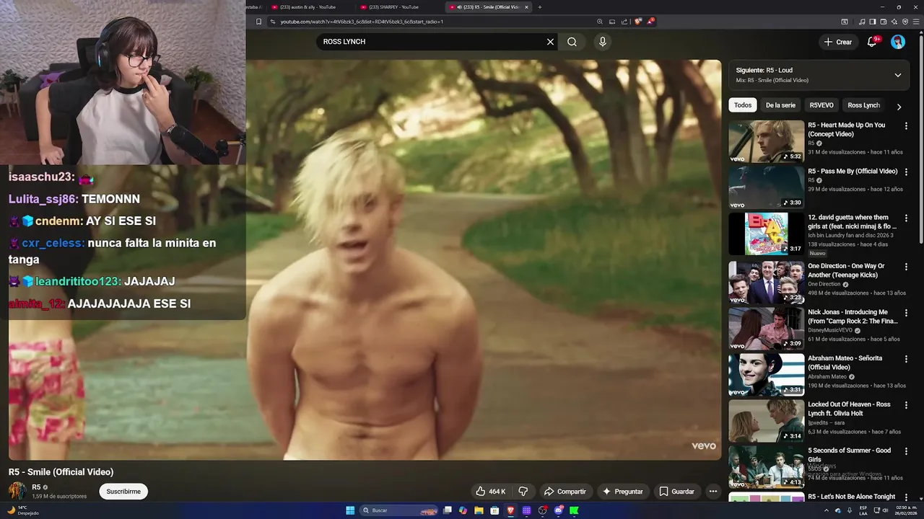This screenshot has width=924, height=519.
Task: Click the main video player
Action: [x=483, y=259]
